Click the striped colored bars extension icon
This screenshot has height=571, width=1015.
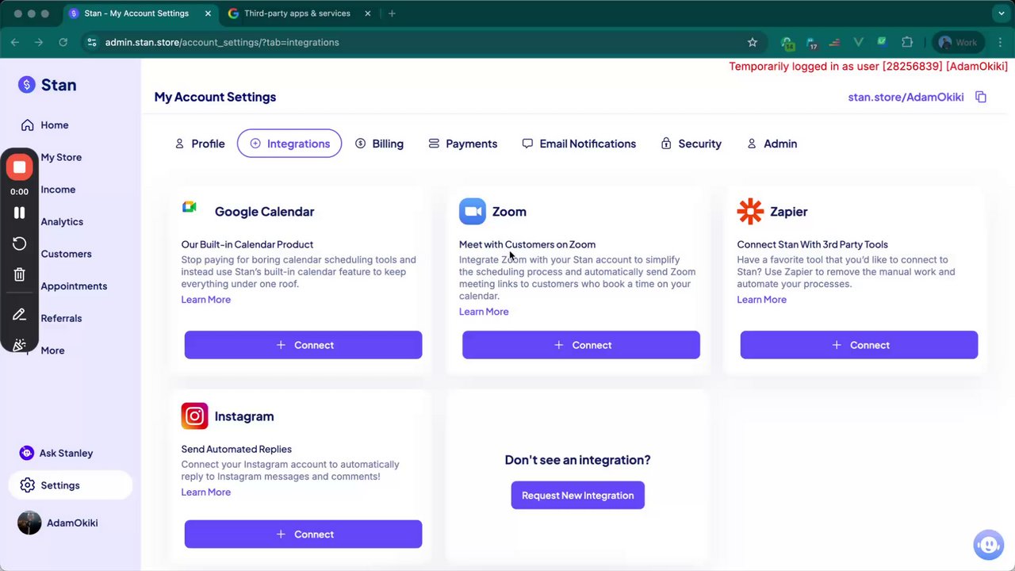[x=834, y=42]
